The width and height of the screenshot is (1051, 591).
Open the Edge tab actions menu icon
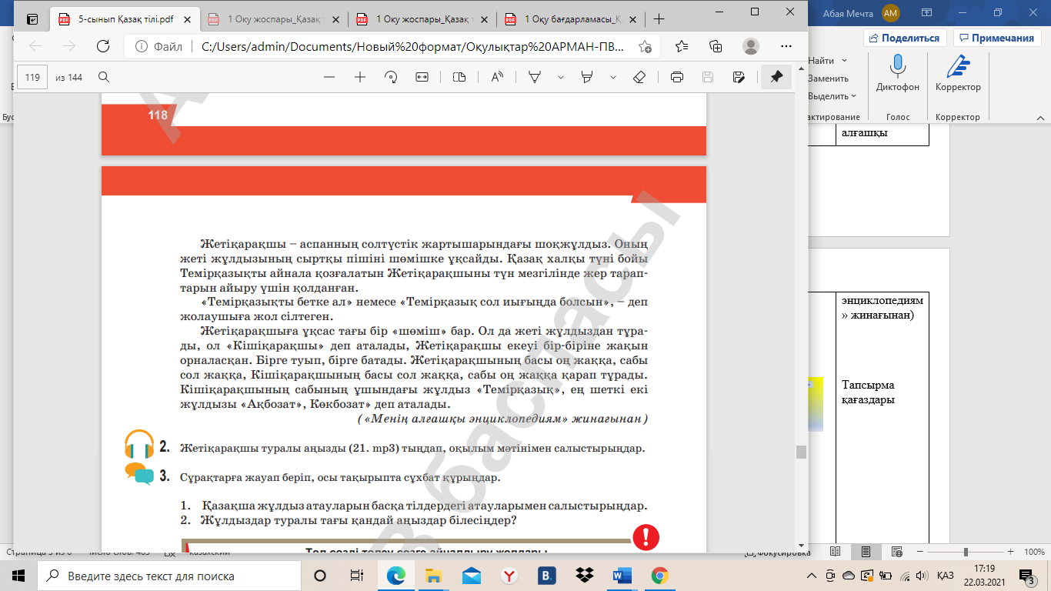click(32, 19)
